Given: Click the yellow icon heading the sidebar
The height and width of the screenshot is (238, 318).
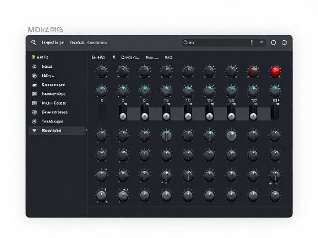Looking at the screenshot, I should 33,57.
